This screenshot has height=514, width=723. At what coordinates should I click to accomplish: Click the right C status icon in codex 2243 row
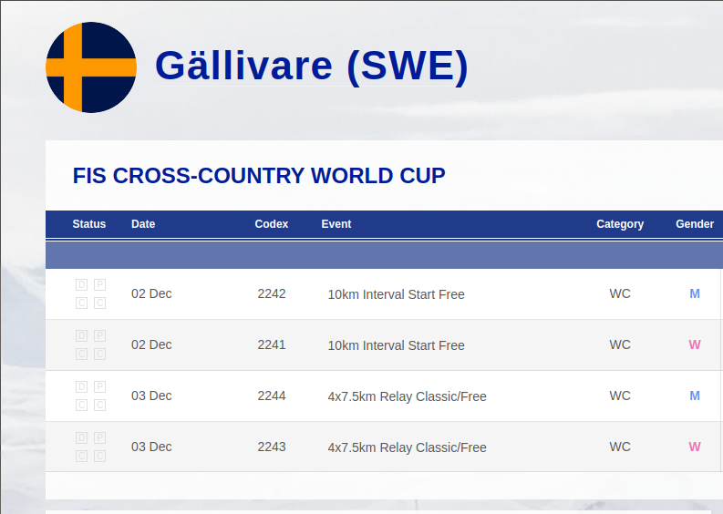click(100, 457)
